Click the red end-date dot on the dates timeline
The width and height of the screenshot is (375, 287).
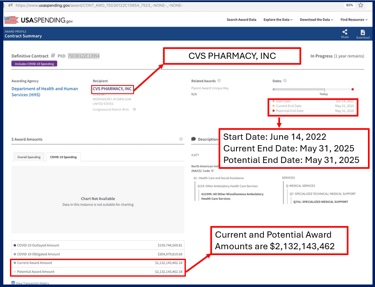tap(353, 89)
